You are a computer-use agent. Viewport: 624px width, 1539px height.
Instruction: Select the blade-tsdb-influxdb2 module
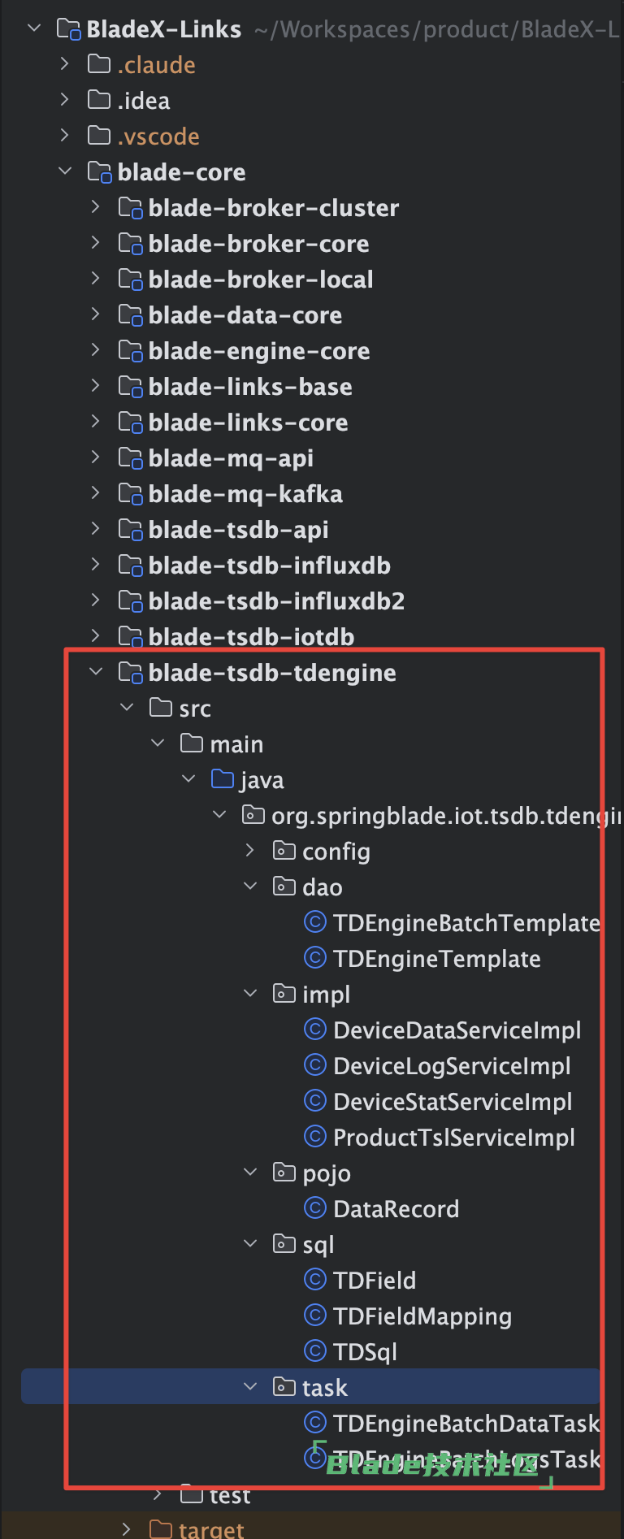coord(276,601)
